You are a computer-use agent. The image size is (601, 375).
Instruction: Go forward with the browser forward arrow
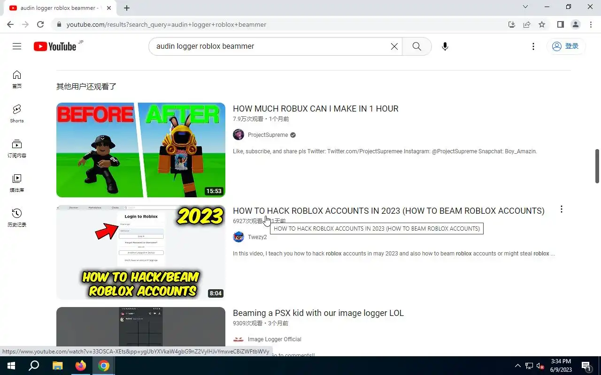25,24
